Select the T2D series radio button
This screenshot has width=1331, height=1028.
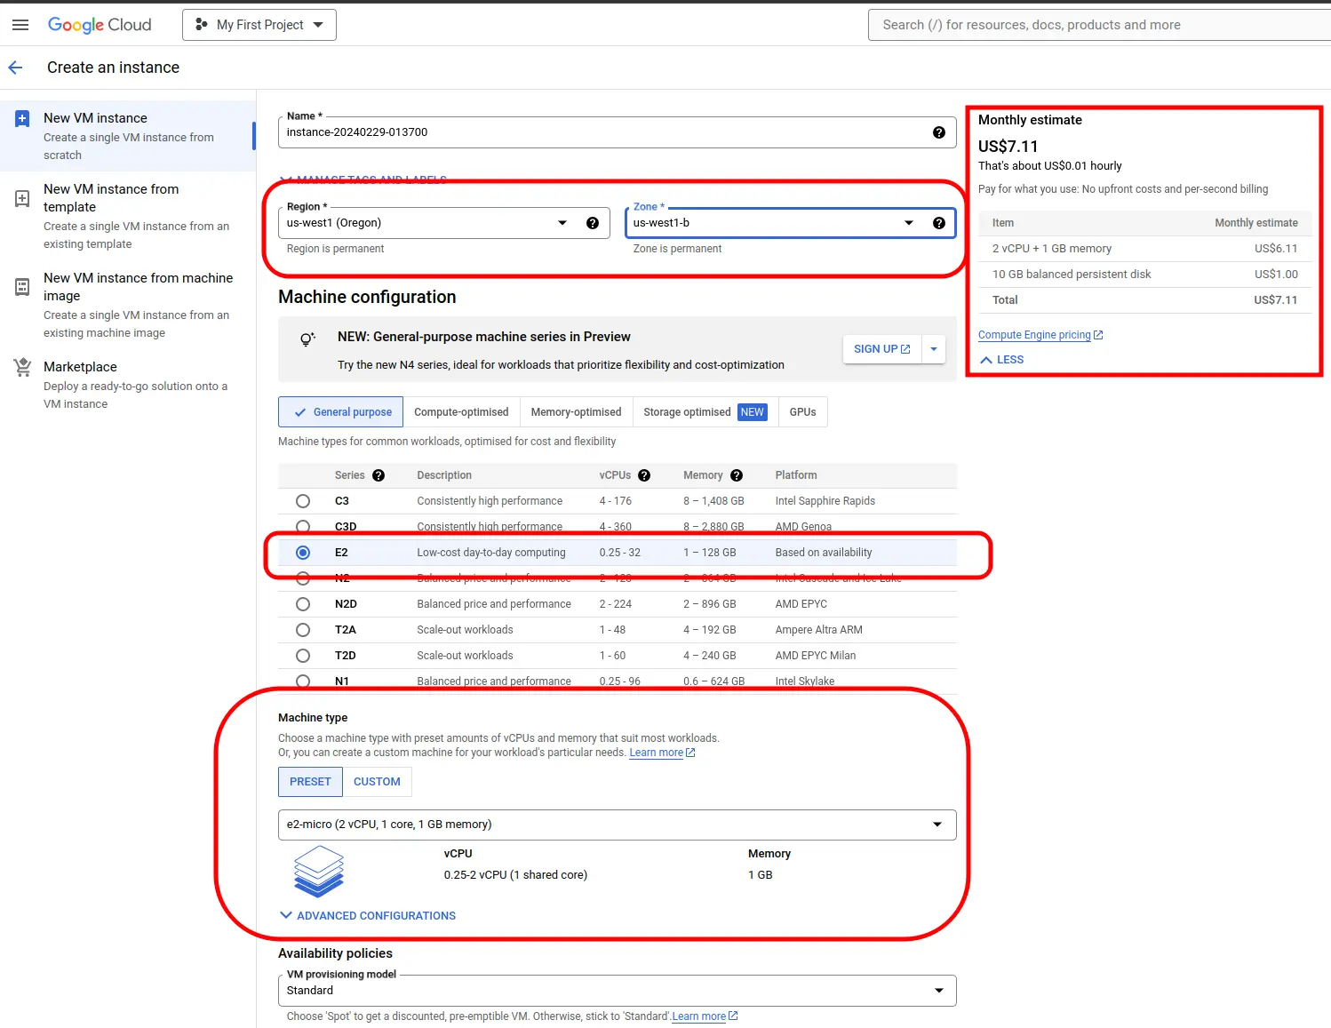(303, 656)
